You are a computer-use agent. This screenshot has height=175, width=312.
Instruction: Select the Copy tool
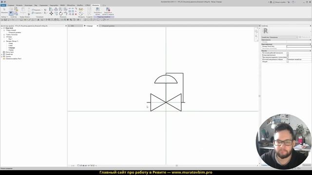(x=56, y=14)
